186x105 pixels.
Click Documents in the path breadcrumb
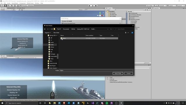tap(66, 29)
